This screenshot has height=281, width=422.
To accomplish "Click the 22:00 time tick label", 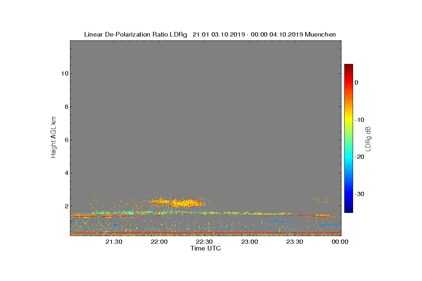I will coord(160,242).
